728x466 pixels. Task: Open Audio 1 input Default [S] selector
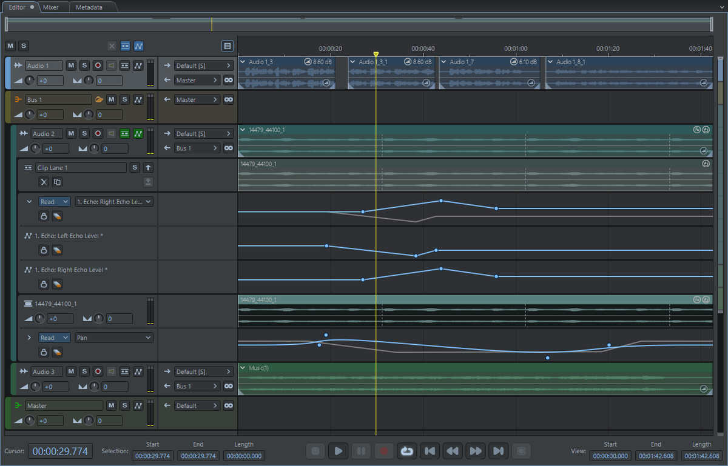203,65
